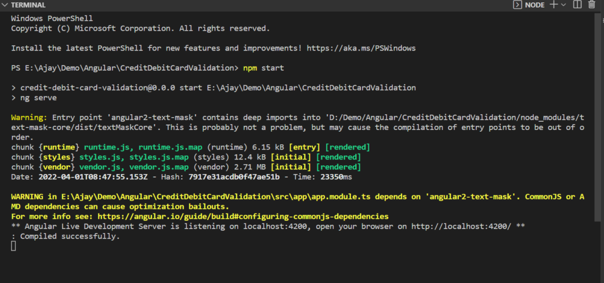Image resolution: width=604 pixels, height=283 pixels.
Task: Click the 'npm start' command text
Action: tap(264, 68)
